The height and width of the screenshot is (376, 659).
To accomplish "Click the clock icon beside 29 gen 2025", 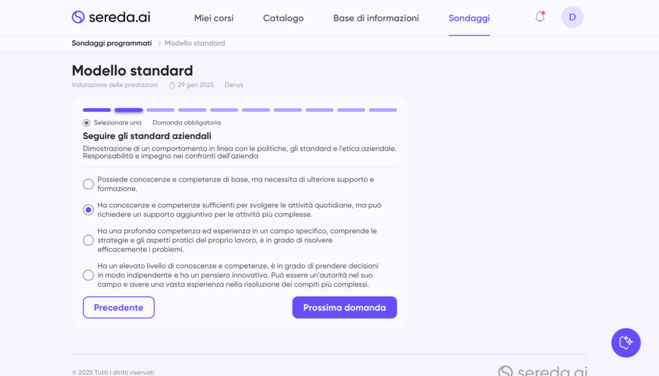I will pos(172,85).
